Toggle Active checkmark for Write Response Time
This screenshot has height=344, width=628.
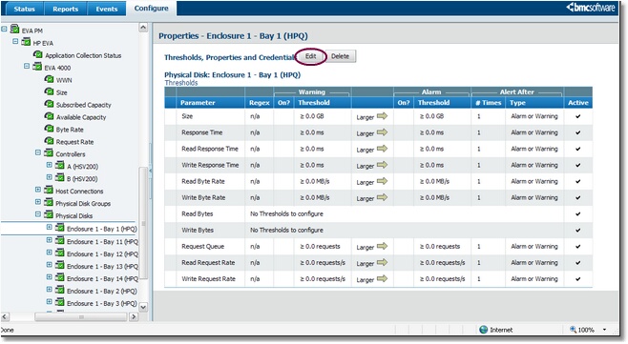(578, 165)
